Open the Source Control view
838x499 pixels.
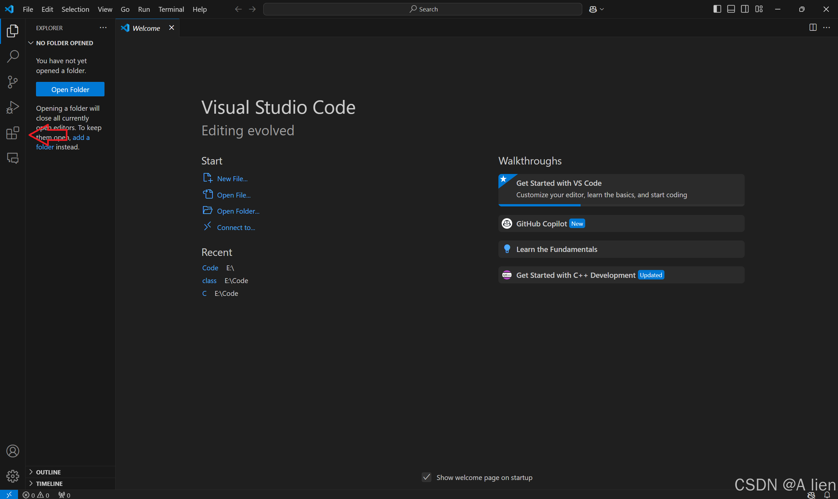[12, 82]
